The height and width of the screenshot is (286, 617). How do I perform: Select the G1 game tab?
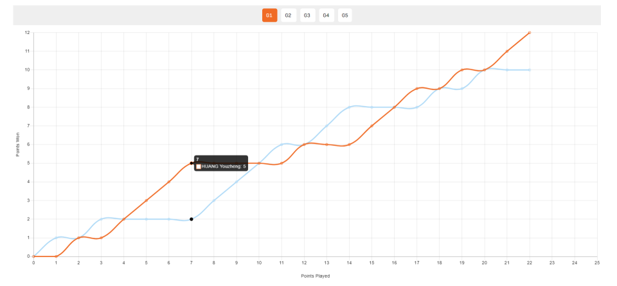(269, 15)
